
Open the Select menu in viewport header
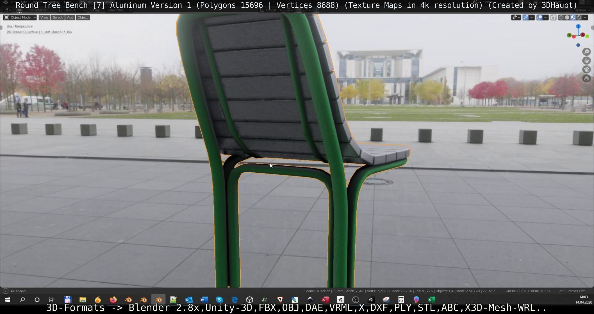coord(58,17)
